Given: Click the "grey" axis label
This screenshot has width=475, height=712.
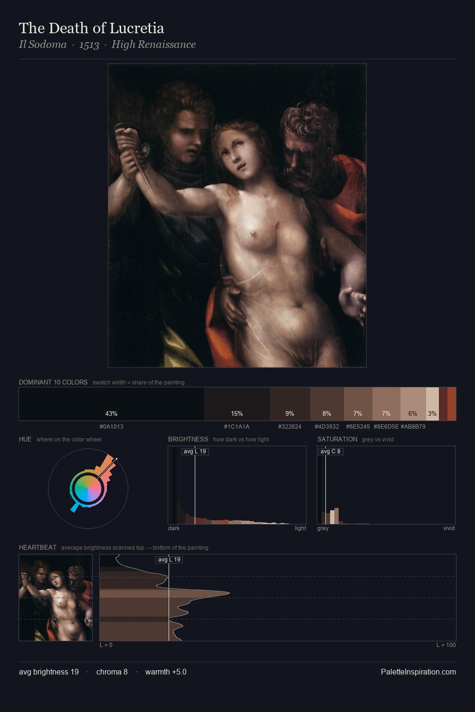Looking at the screenshot, I should pyautogui.click(x=323, y=528).
